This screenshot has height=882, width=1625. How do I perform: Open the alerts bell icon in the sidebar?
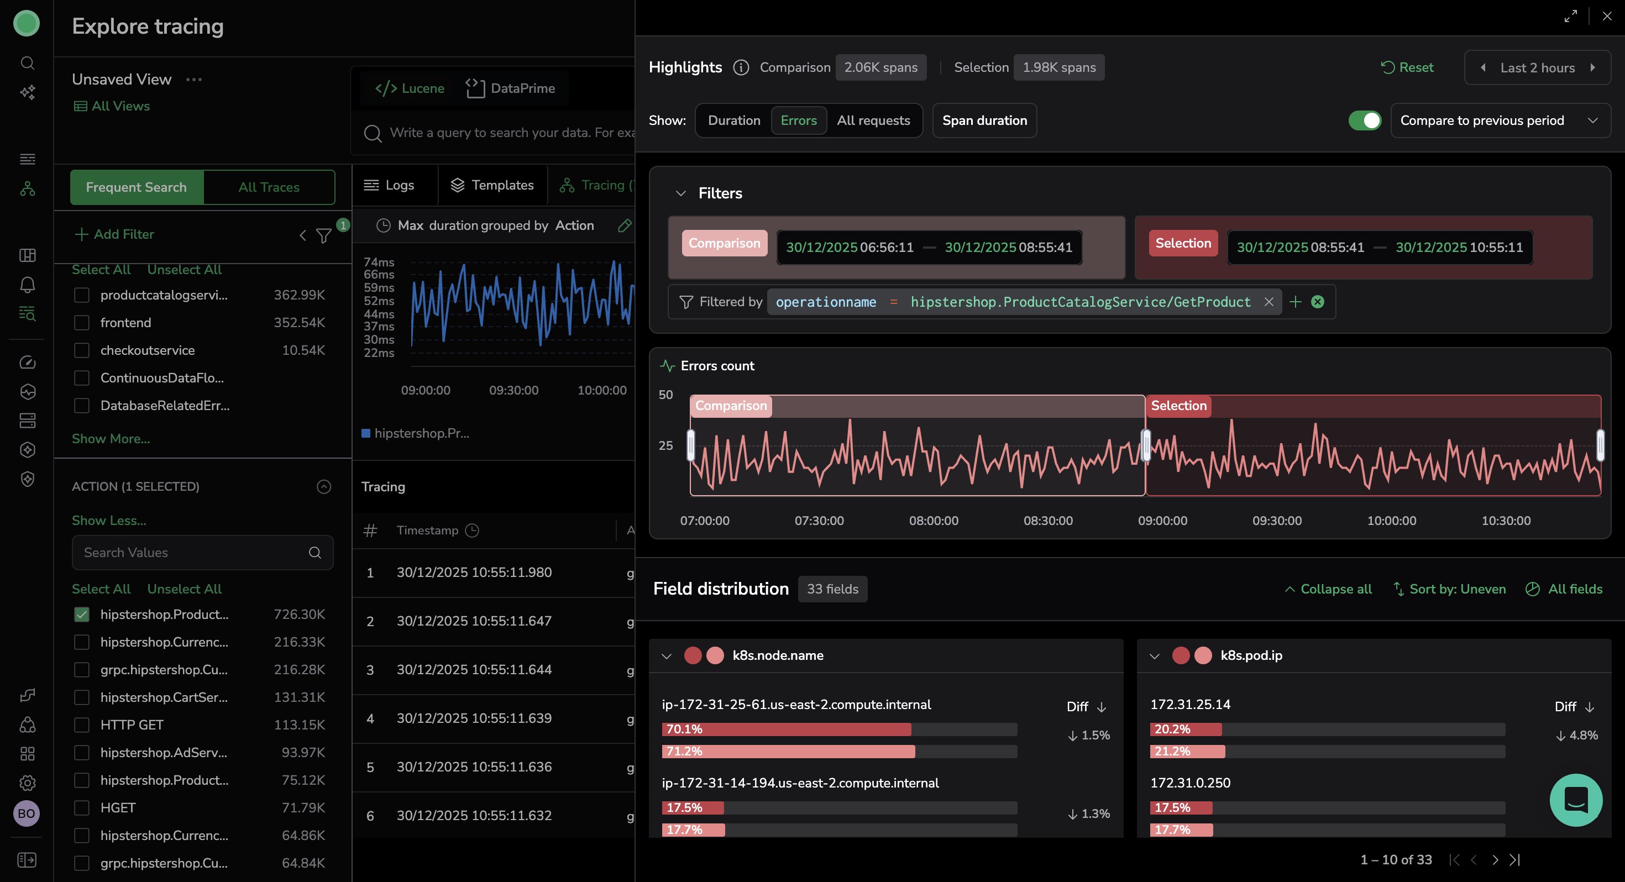(x=27, y=285)
